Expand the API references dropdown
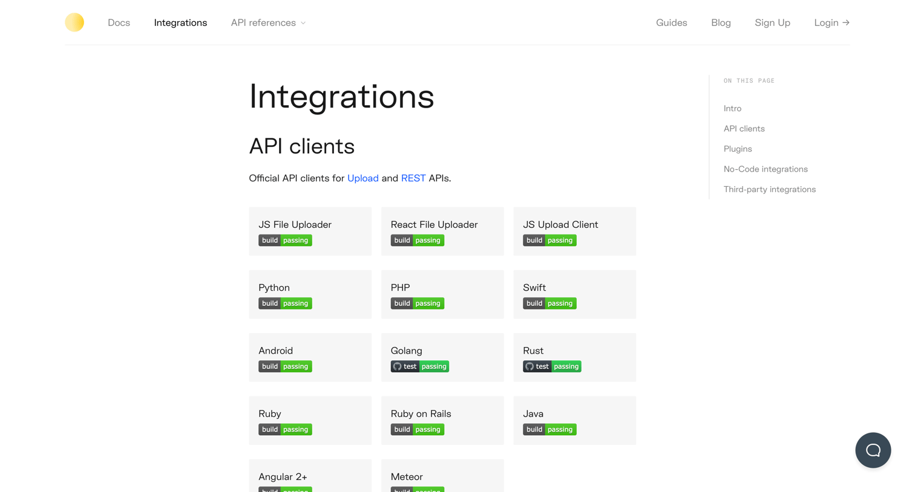The width and height of the screenshot is (915, 492). (268, 23)
